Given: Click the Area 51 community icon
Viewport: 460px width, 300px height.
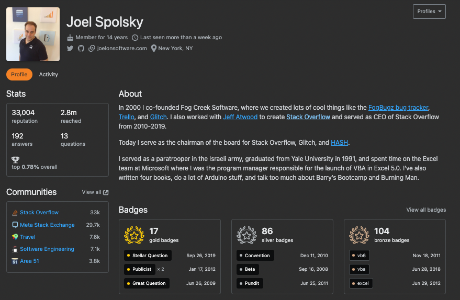Looking at the screenshot, I should 15,261.
